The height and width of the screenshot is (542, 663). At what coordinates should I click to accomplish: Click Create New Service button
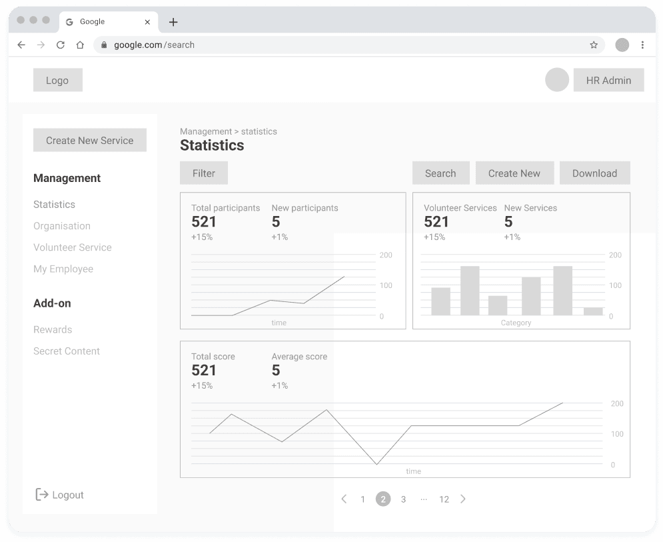[x=90, y=140]
